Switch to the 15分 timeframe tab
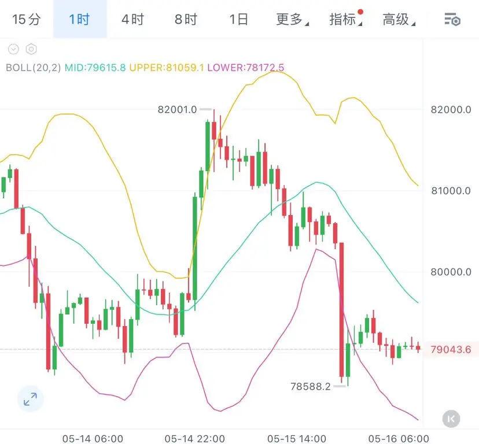This screenshot has height=444, width=479. (26, 19)
